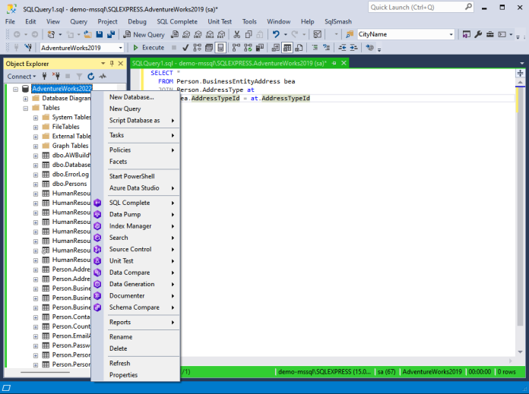Click the Execute button
The image size is (529, 394).
149,48
